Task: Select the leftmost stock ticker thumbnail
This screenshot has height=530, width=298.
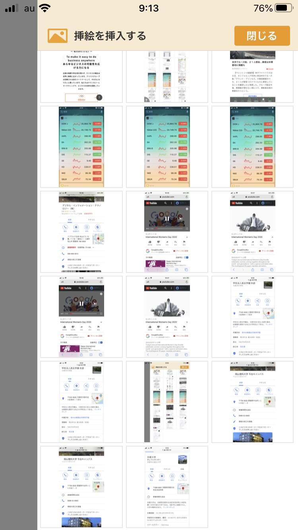Action: 81,147
